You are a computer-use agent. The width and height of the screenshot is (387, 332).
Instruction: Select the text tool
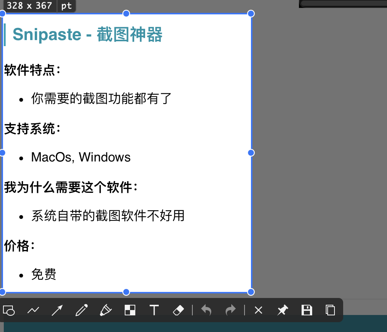154,310
